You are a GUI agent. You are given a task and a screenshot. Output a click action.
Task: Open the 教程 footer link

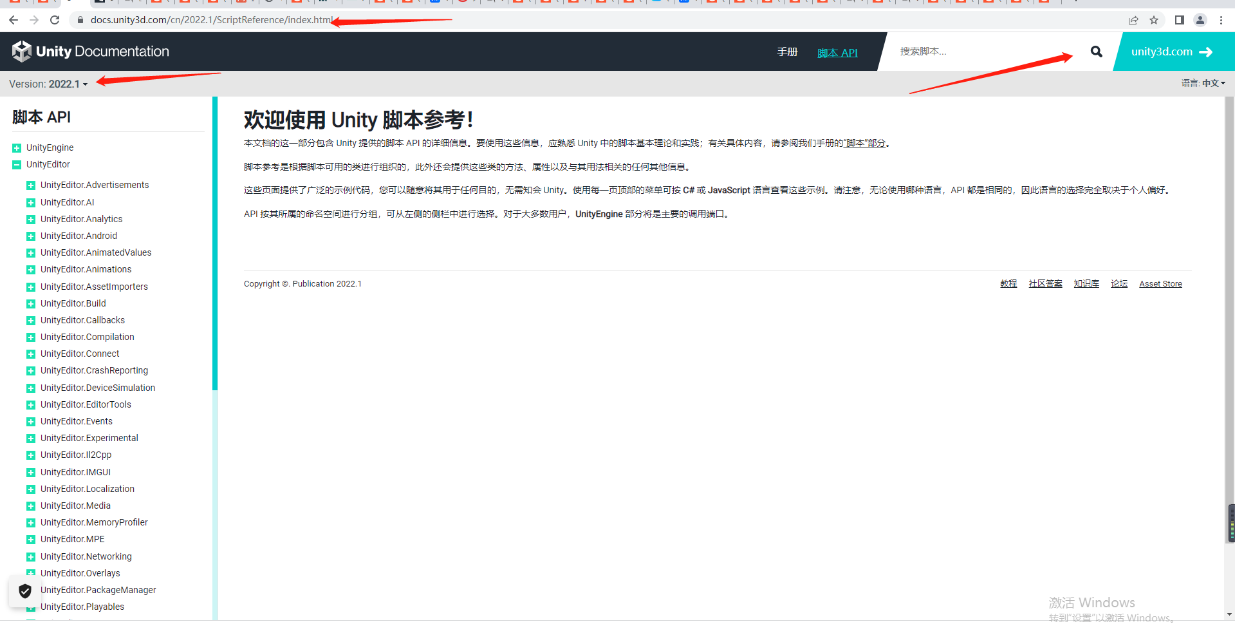coord(1008,283)
